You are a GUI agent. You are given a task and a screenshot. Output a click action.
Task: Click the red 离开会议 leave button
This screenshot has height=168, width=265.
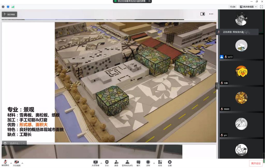click(x=256, y=163)
